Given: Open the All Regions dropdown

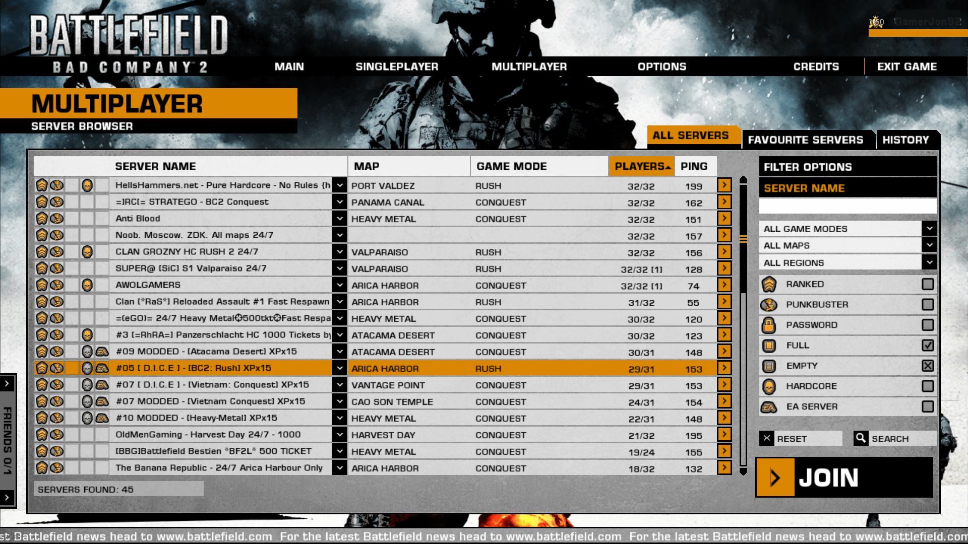Looking at the screenshot, I should pyautogui.click(x=929, y=262).
